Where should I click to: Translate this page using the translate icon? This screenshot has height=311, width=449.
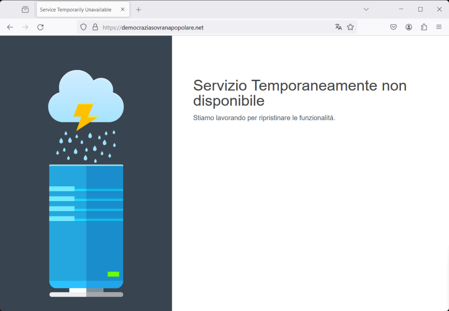coord(338,27)
